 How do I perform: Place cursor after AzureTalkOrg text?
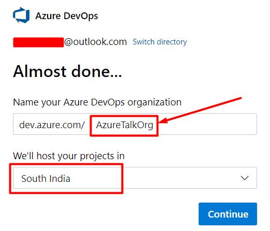point(154,125)
